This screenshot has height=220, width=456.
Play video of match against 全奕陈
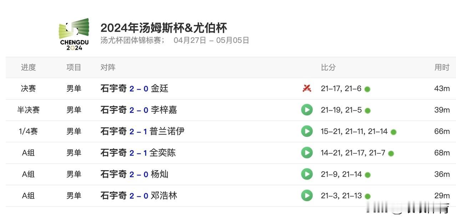(x=307, y=152)
